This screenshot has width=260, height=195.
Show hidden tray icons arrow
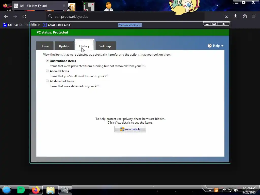pyautogui.click(x=210, y=190)
